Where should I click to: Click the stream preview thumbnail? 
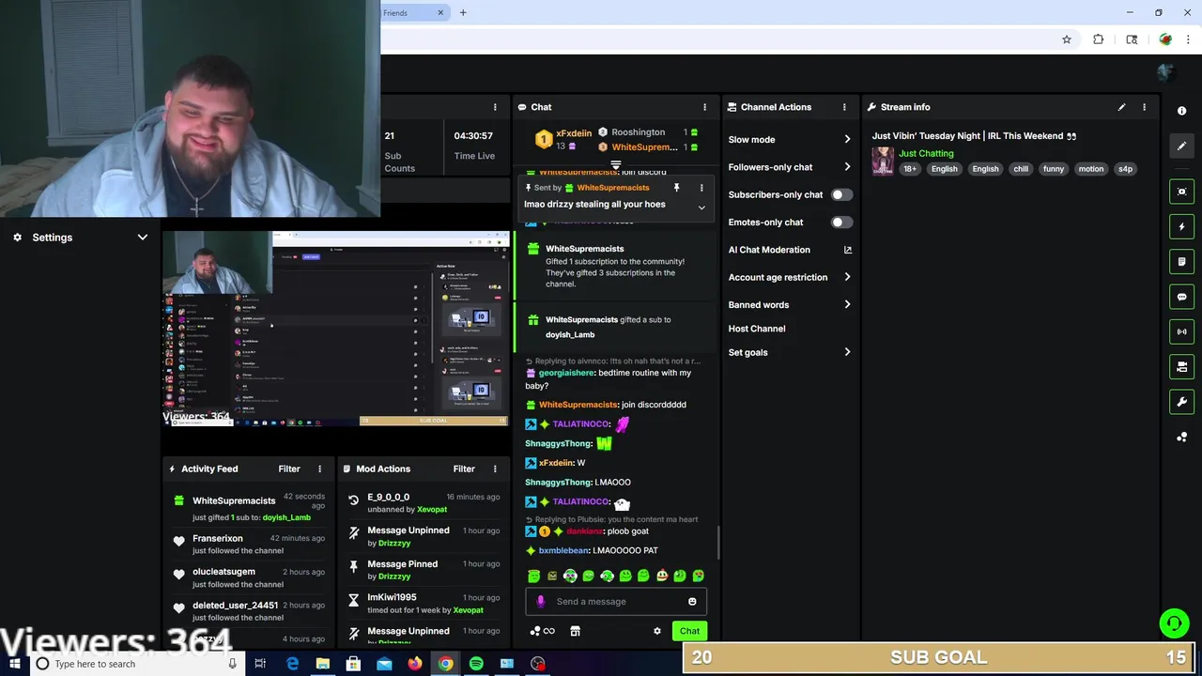336,329
